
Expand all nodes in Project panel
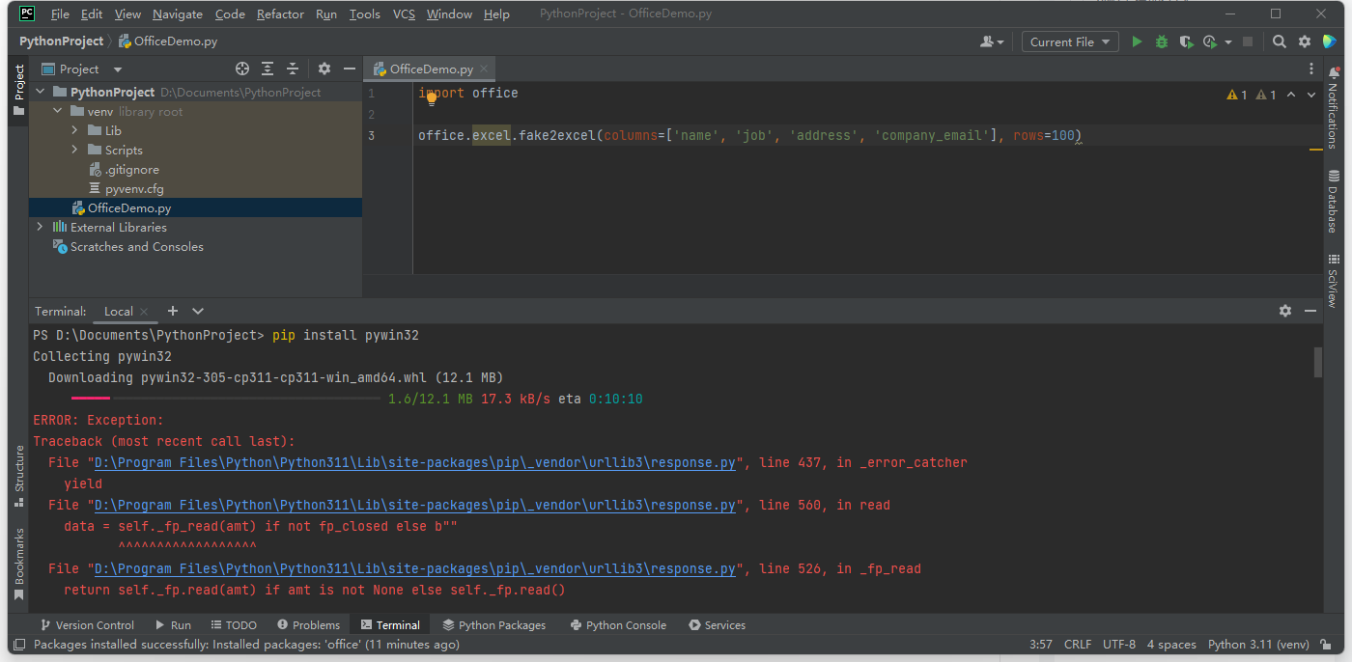(x=268, y=69)
